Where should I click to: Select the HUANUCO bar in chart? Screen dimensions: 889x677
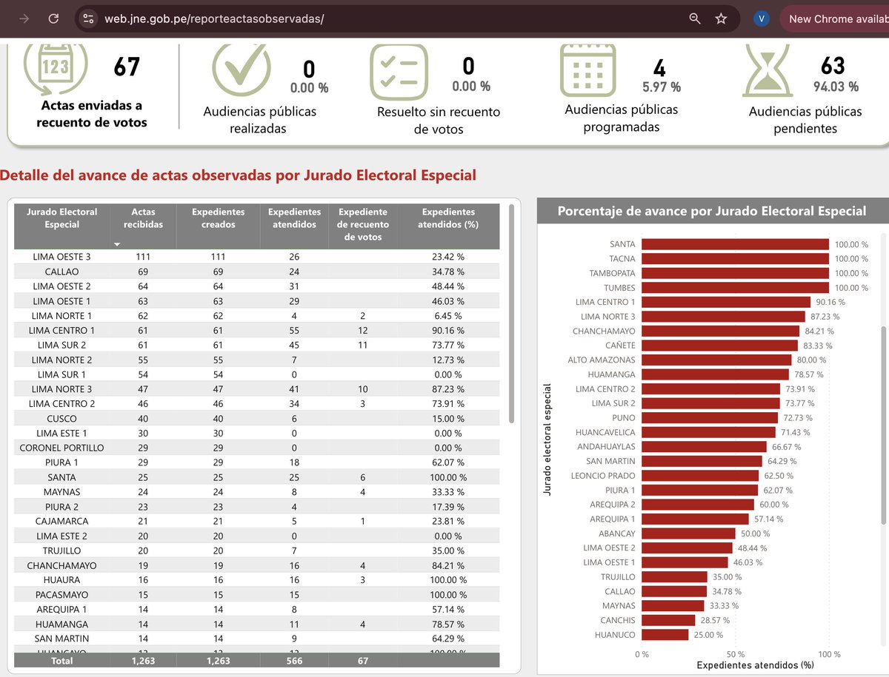click(665, 634)
